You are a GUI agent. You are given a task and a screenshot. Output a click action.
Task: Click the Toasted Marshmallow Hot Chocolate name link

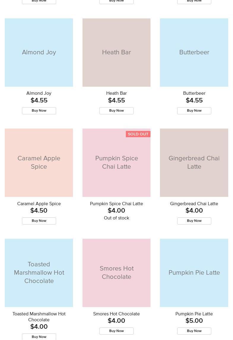pyautogui.click(x=39, y=317)
